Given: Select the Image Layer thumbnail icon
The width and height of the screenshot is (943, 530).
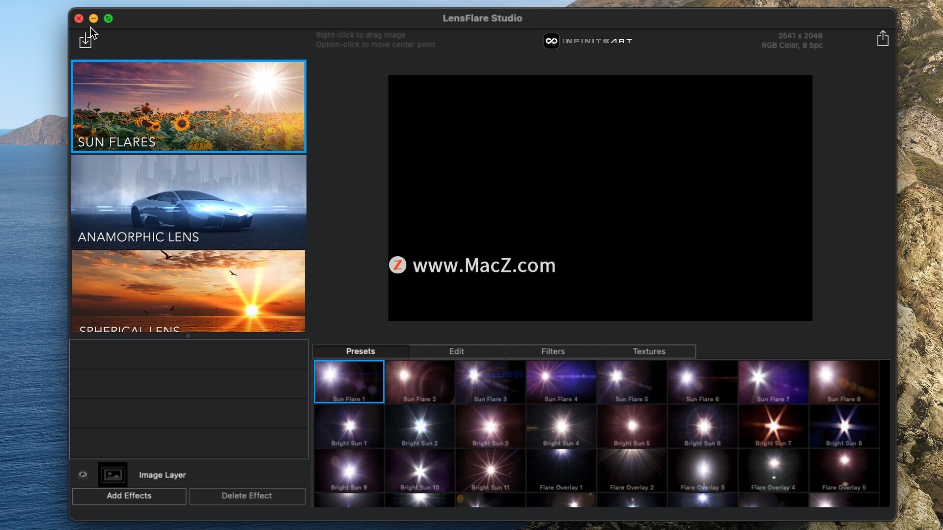Looking at the screenshot, I should [112, 475].
